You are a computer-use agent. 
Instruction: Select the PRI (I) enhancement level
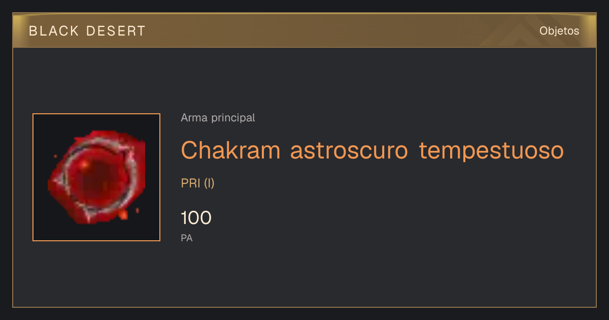(x=197, y=183)
